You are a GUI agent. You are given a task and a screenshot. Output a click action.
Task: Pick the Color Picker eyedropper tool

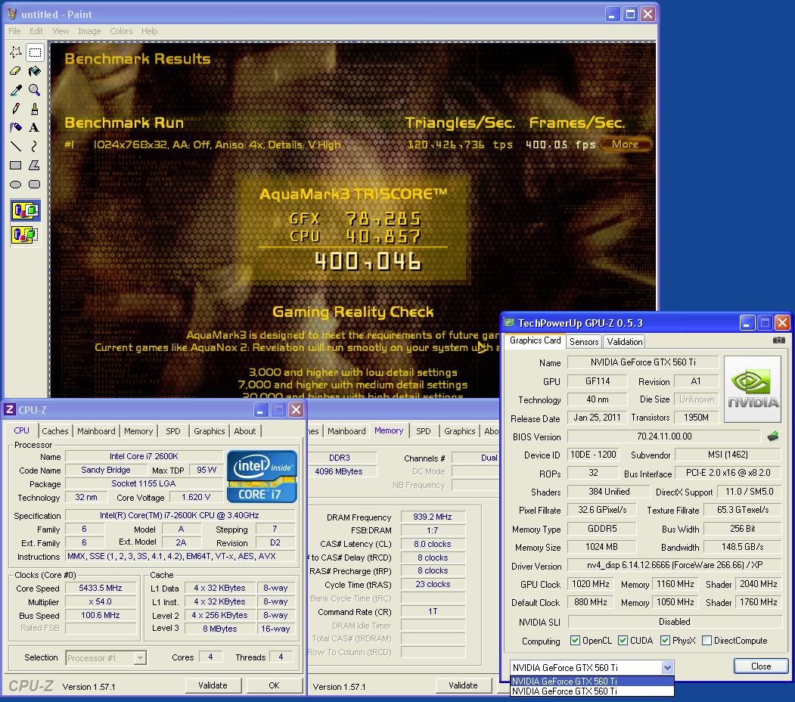[x=16, y=90]
